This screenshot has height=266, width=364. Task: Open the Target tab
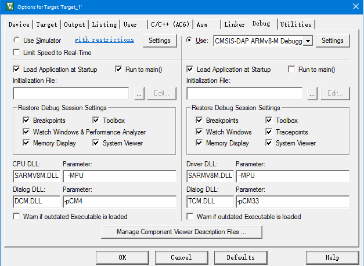[x=46, y=24]
